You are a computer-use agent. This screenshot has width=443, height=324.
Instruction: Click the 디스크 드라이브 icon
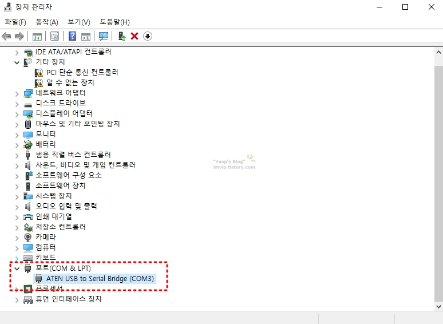click(28, 104)
